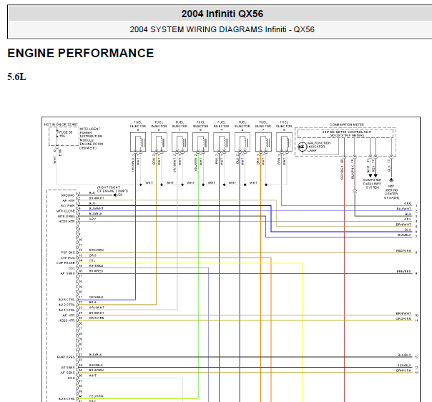The height and width of the screenshot is (402, 432).
Task: Click the 'IAT SENS' pin label
Action: point(67,368)
